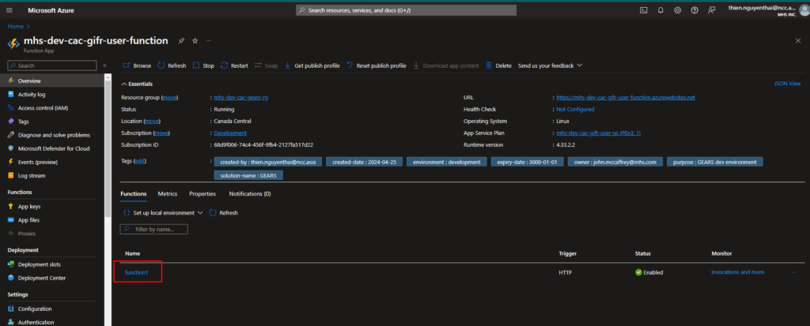Open the mhs-dev-cac-gears-rg resource group link
This screenshot has width=810, height=326.
pyautogui.click(x=241, y=98)
